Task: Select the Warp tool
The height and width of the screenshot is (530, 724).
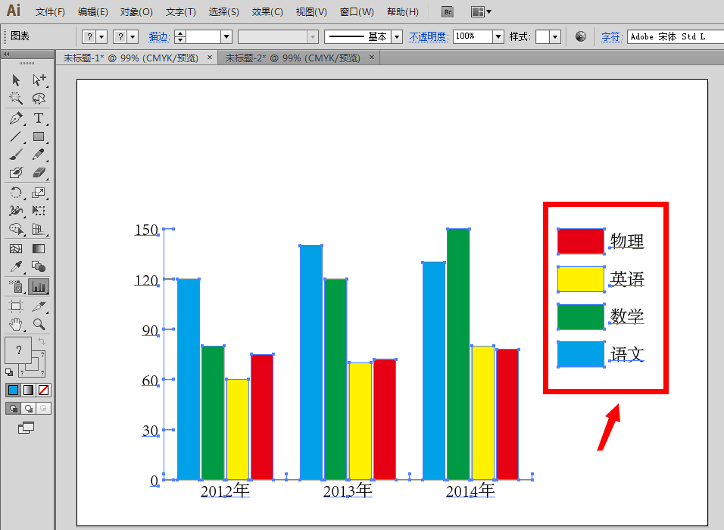Action: (16, 211)
